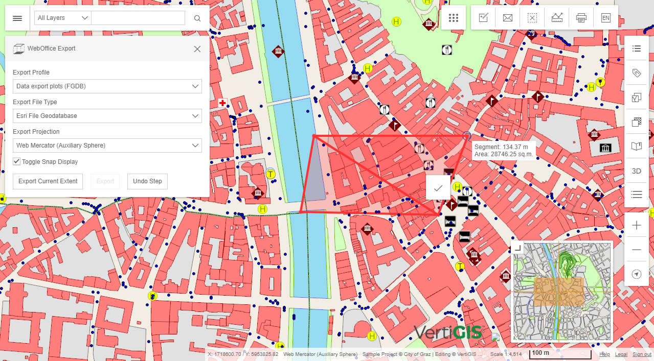
Task: Click the Undo Step button
Action: (x=147, y=181)
